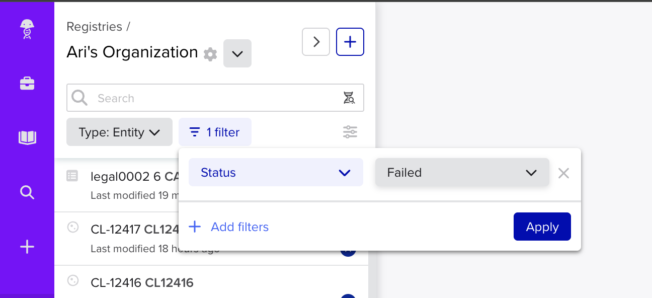Screen dimensions: 652x298
Task: Click the clock icon beside CL-12417
Action: click(73, 228)
